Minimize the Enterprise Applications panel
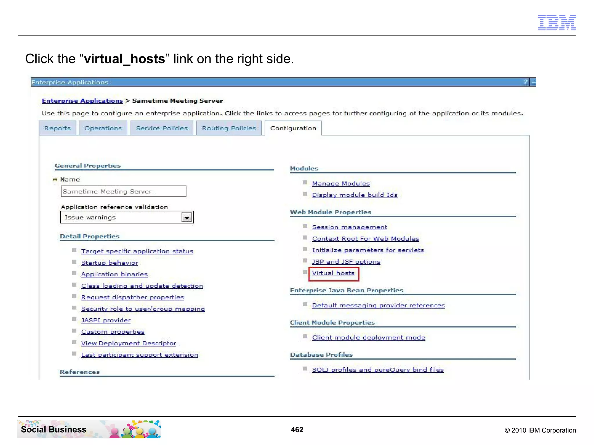Image resolution: width=594 pixels, height=445 pixels. coord(533,82)
